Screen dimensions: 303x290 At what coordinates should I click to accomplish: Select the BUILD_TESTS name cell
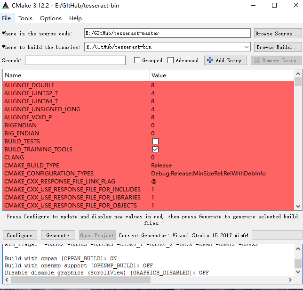tap(22, 141)
